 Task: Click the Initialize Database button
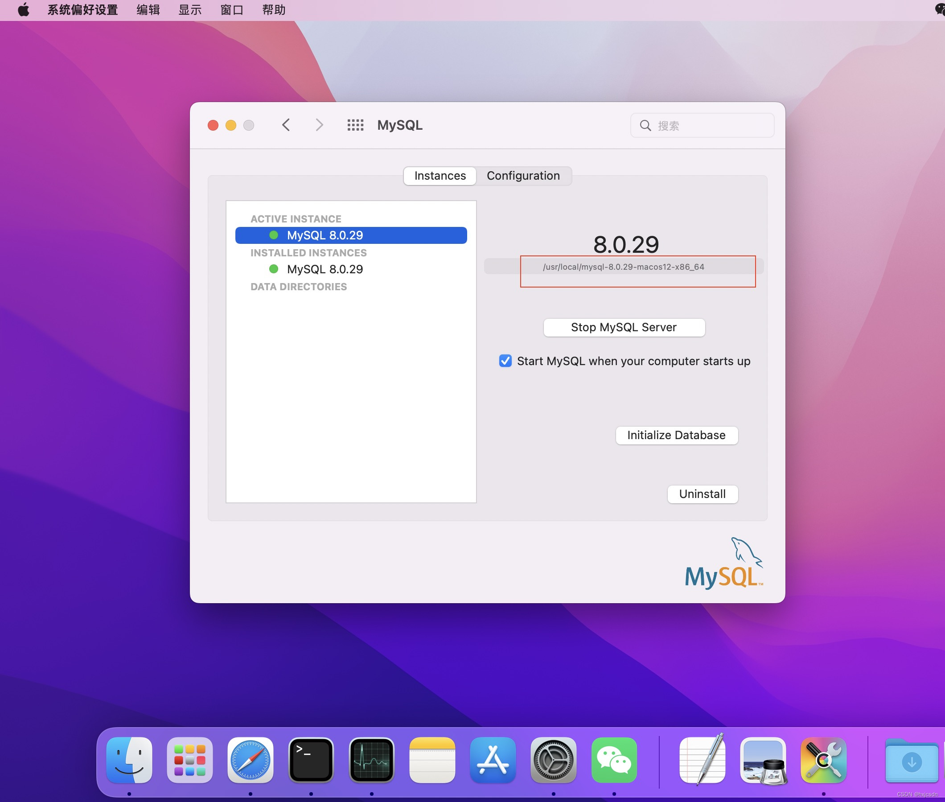tap(676, 435)
